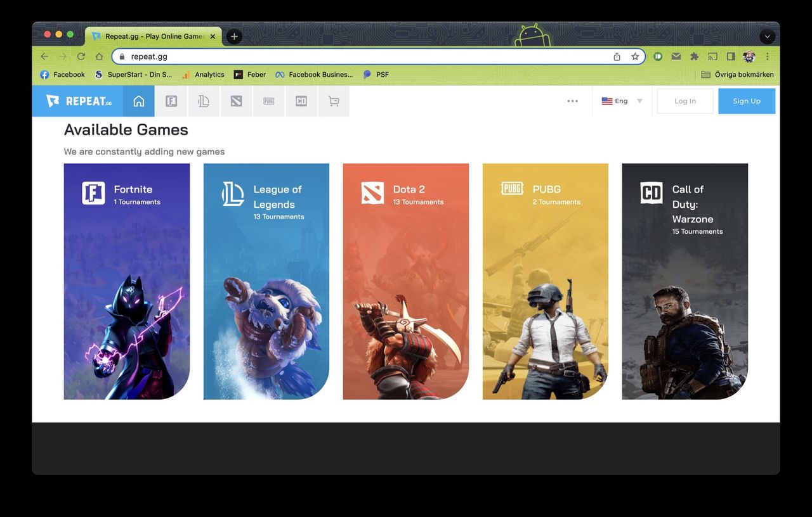
Task: Open Övriga bokmärken bookmarks folder
Action: coord(737,75)
